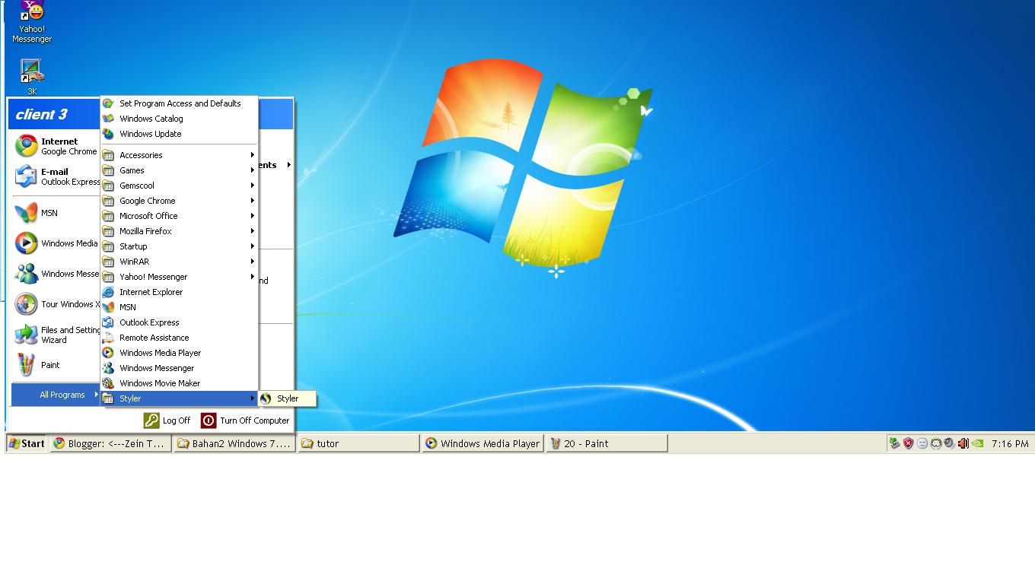The width and height of the screenshot is (1035, 584).
Task: Switch to tutor folder taskbar button
Action: pyautogui.click(x=358, y=443)
